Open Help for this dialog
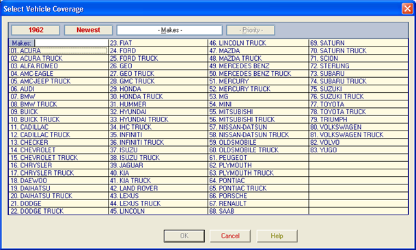 (x=277, y=236)
